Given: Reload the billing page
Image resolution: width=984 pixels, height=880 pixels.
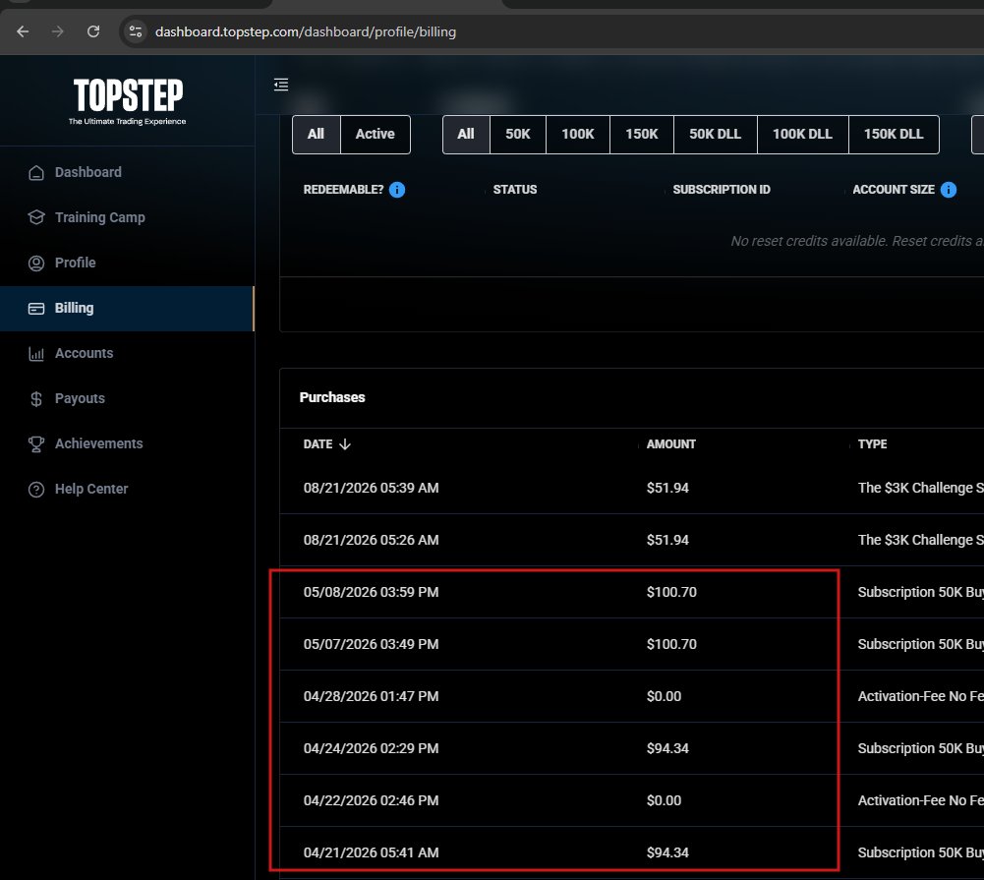Looking at the screenshot, I should pyautogui.click(x=93, y=31).
